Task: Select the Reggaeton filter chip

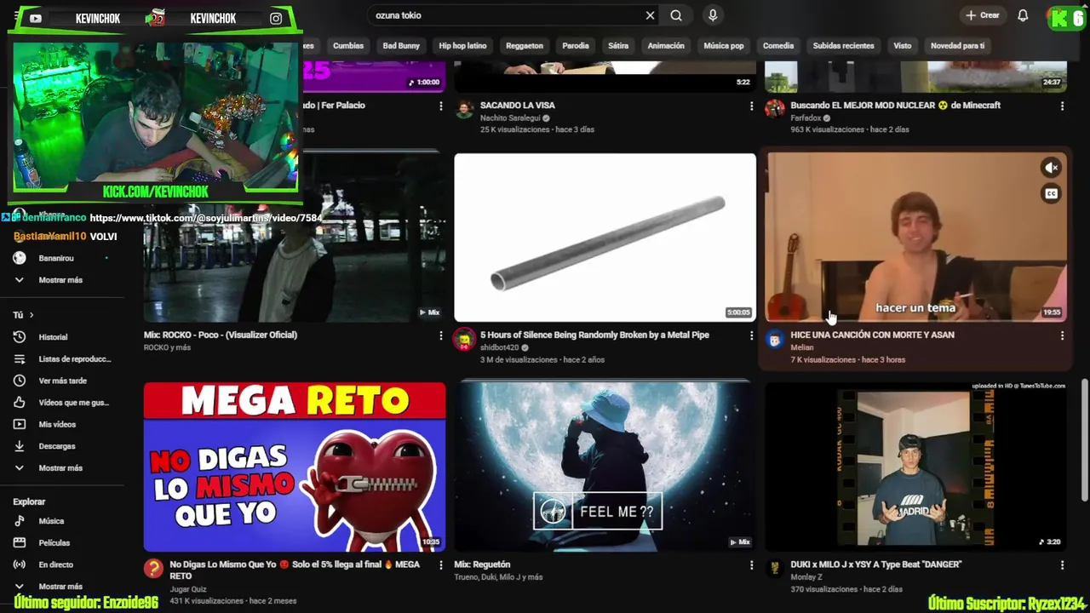Action: click(525, 46)
